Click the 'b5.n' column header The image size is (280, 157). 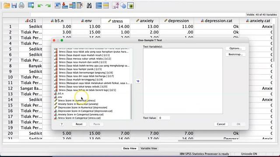[57, 21]
